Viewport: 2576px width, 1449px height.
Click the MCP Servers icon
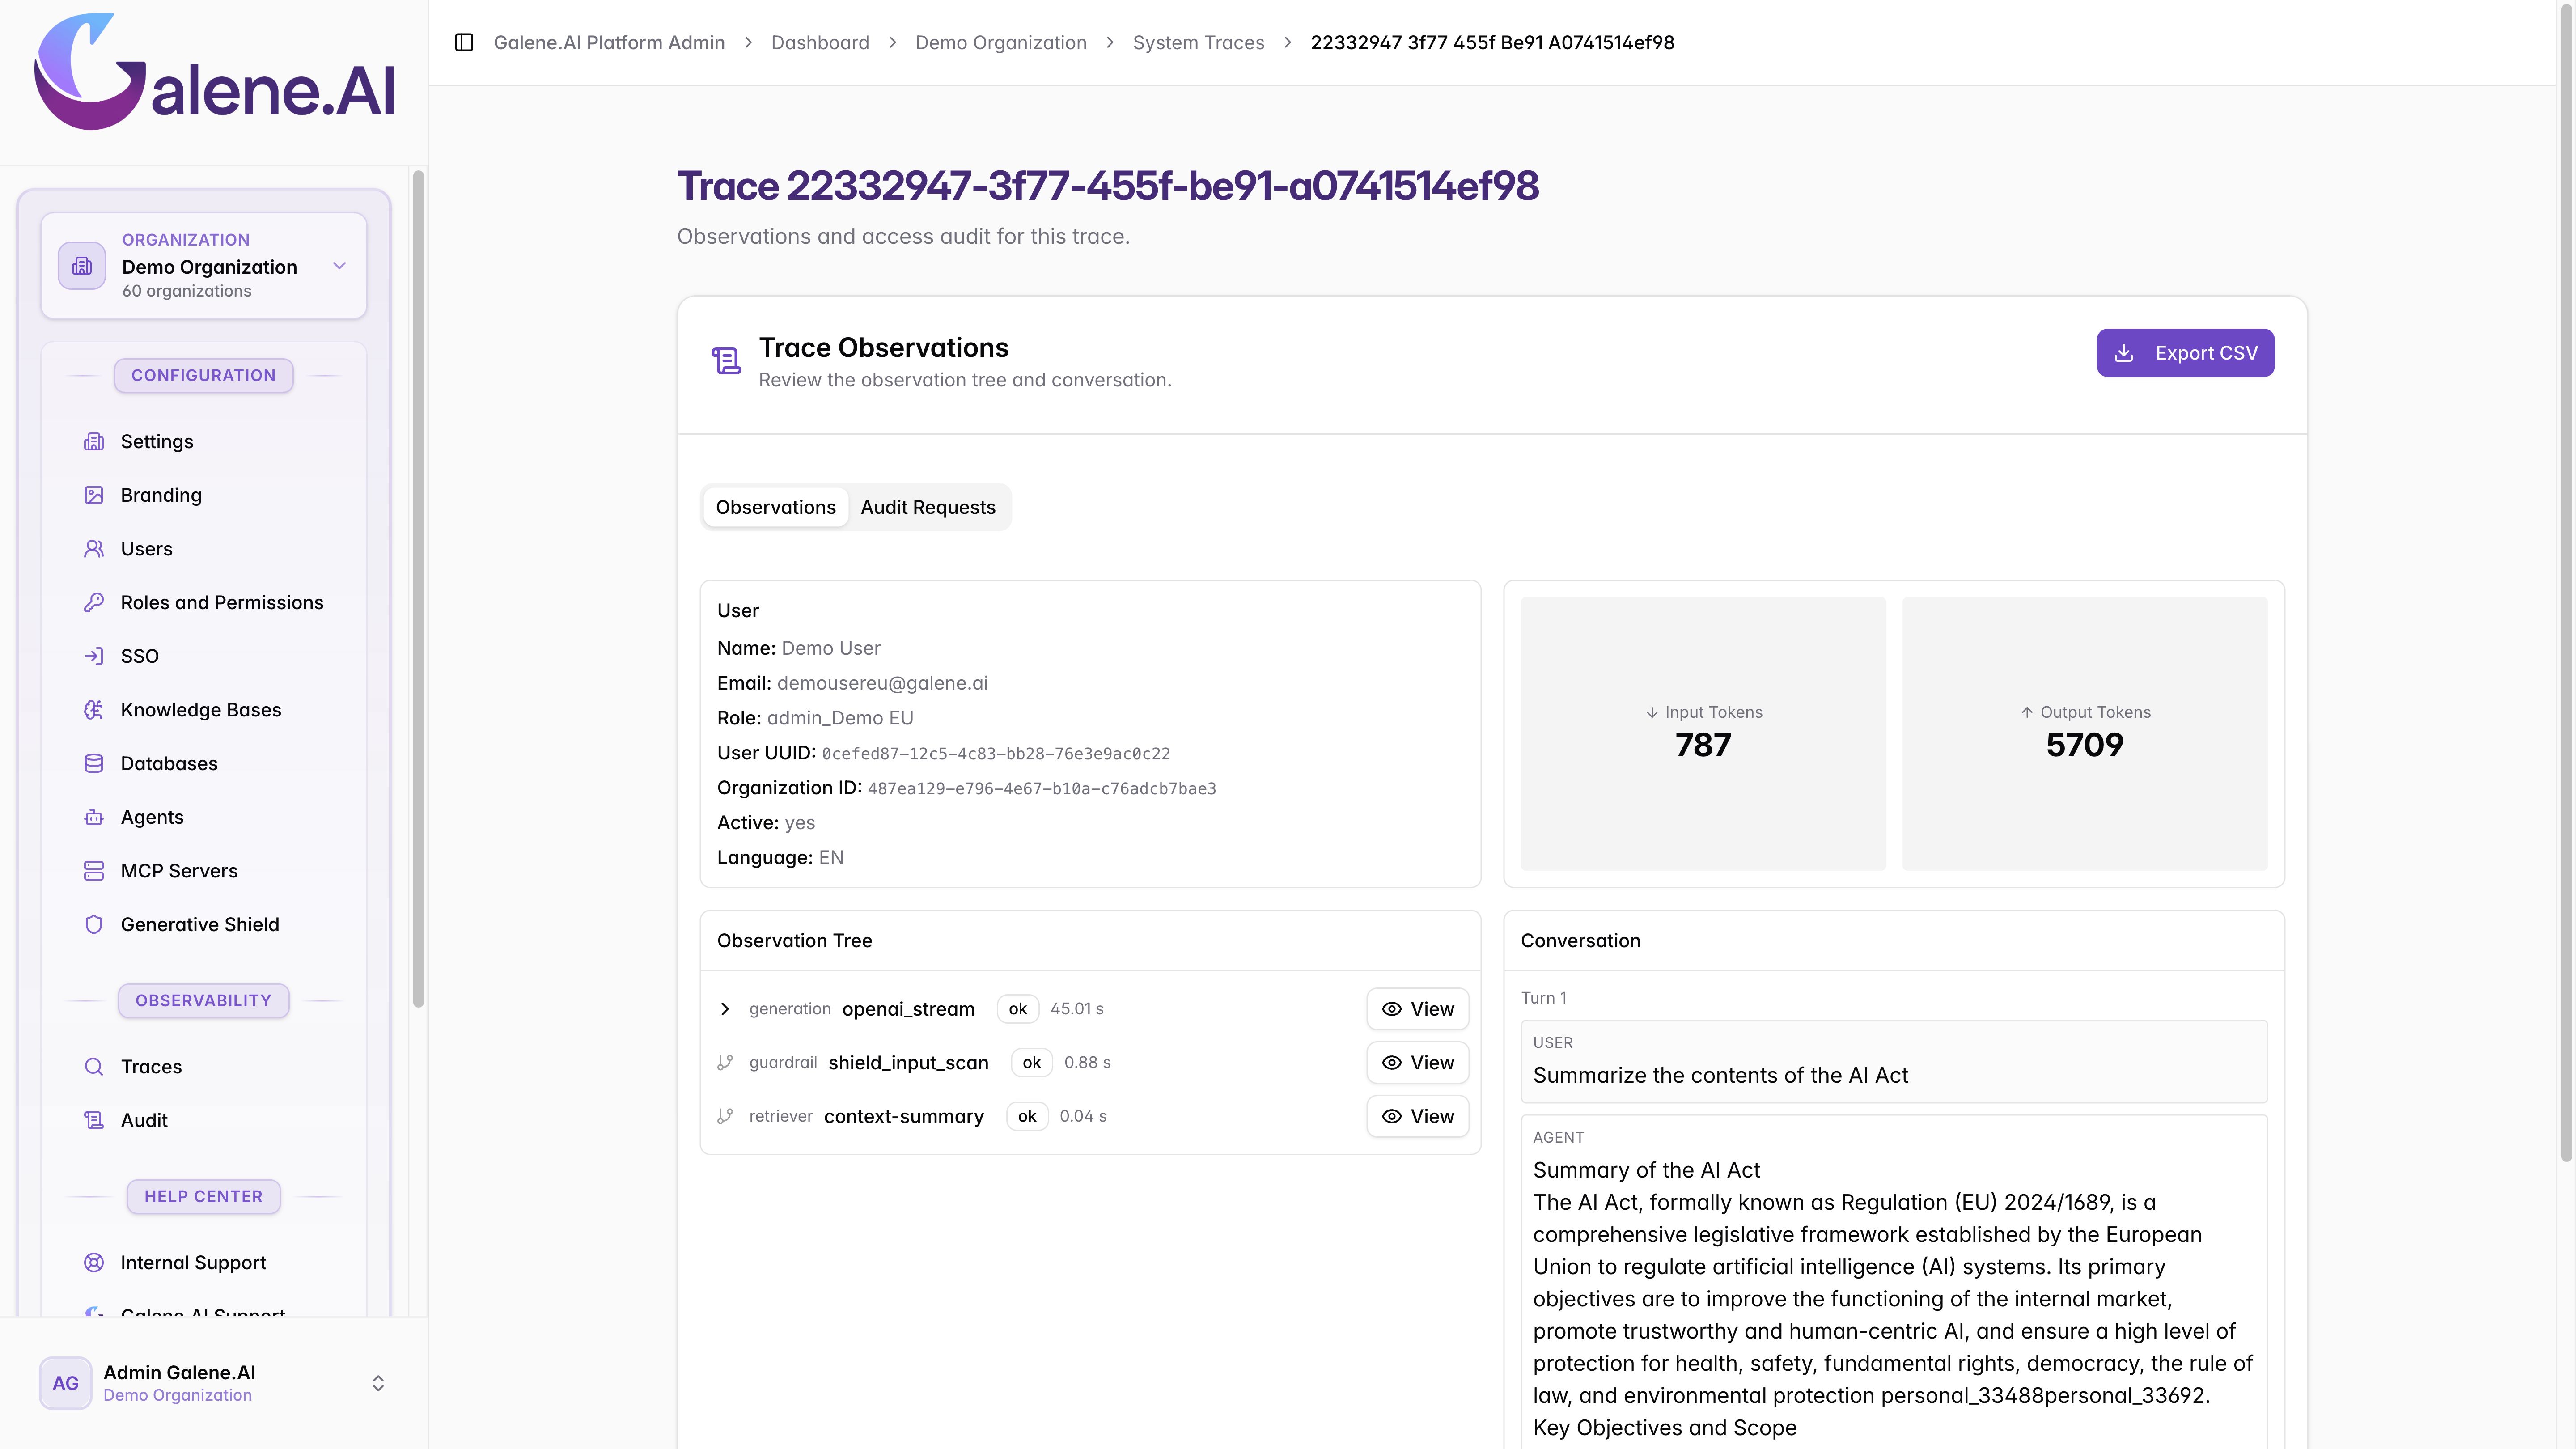pyautogui.click(x=94, y=871)
